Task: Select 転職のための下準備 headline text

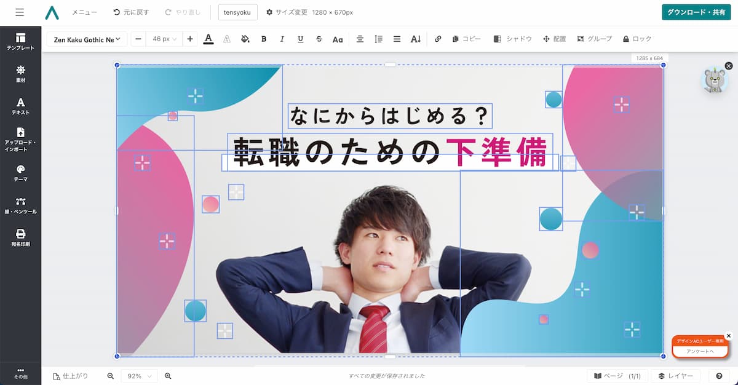Action: pos(390,152)
